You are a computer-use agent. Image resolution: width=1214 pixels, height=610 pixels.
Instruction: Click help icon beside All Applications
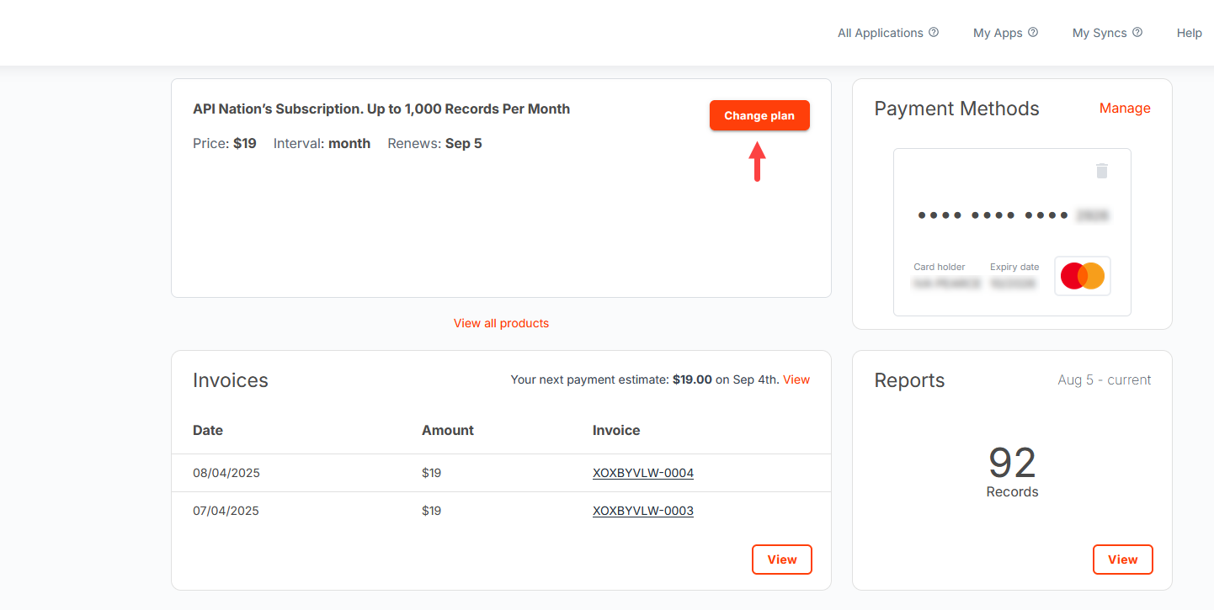pyautogui.click(x=934, y=33)
